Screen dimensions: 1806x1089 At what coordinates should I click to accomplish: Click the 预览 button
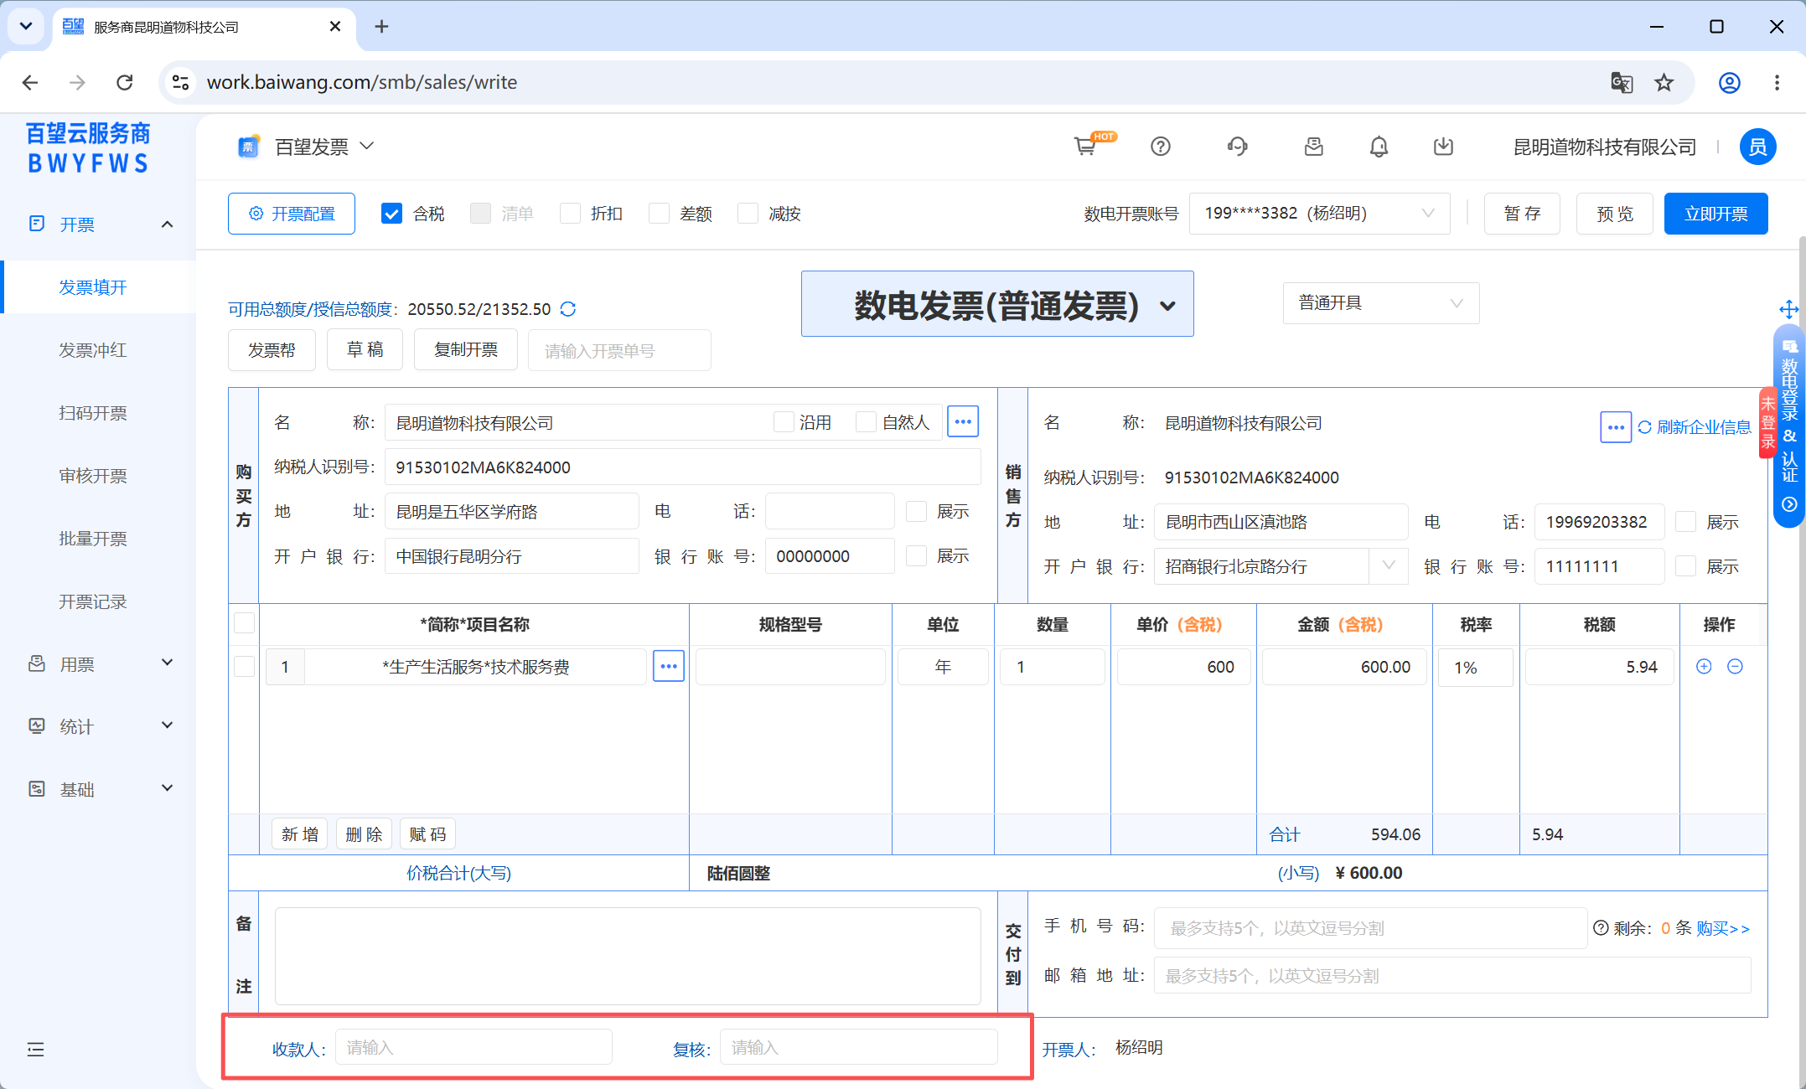coord(1615,214)
